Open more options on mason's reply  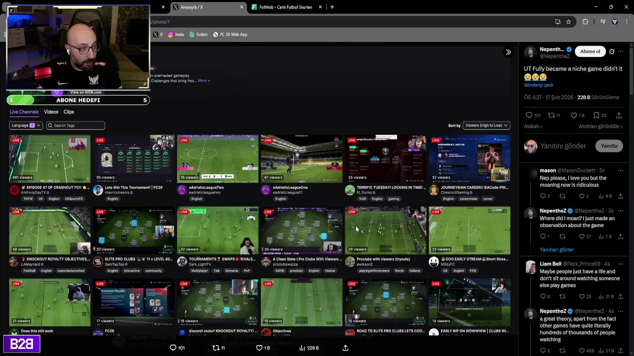tap(621, 171)
